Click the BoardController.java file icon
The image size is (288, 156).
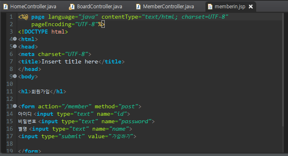(71, 7)
